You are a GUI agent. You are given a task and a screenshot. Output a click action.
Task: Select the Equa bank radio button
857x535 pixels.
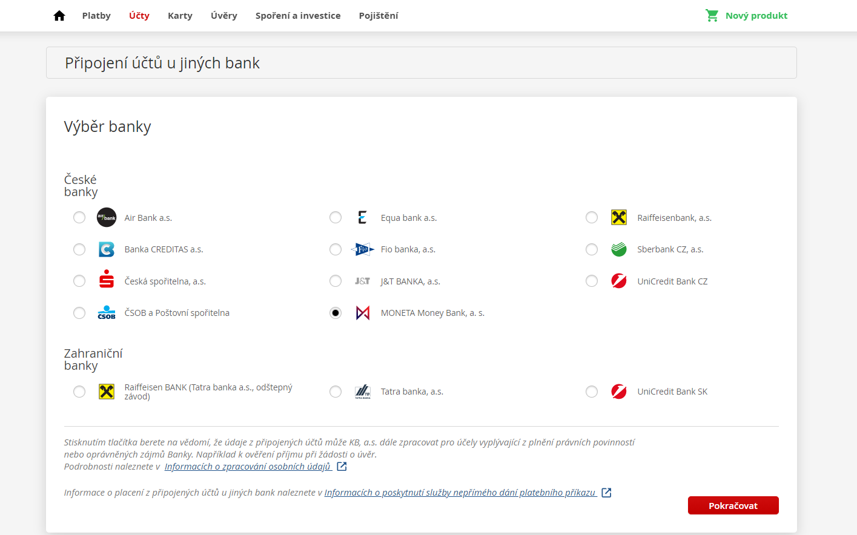[336, 217]
